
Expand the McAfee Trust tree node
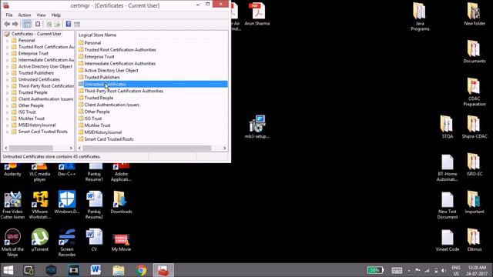[x=8, y=118]
